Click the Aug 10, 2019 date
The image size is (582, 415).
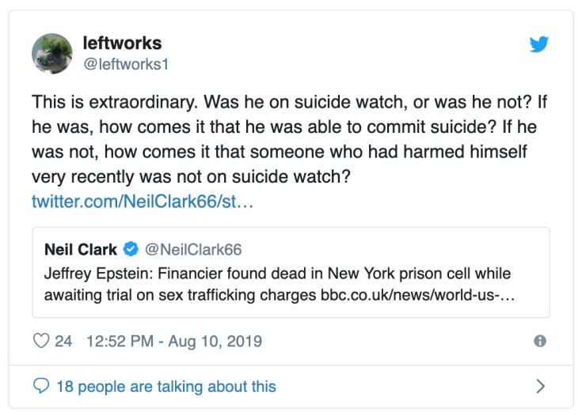217,341
